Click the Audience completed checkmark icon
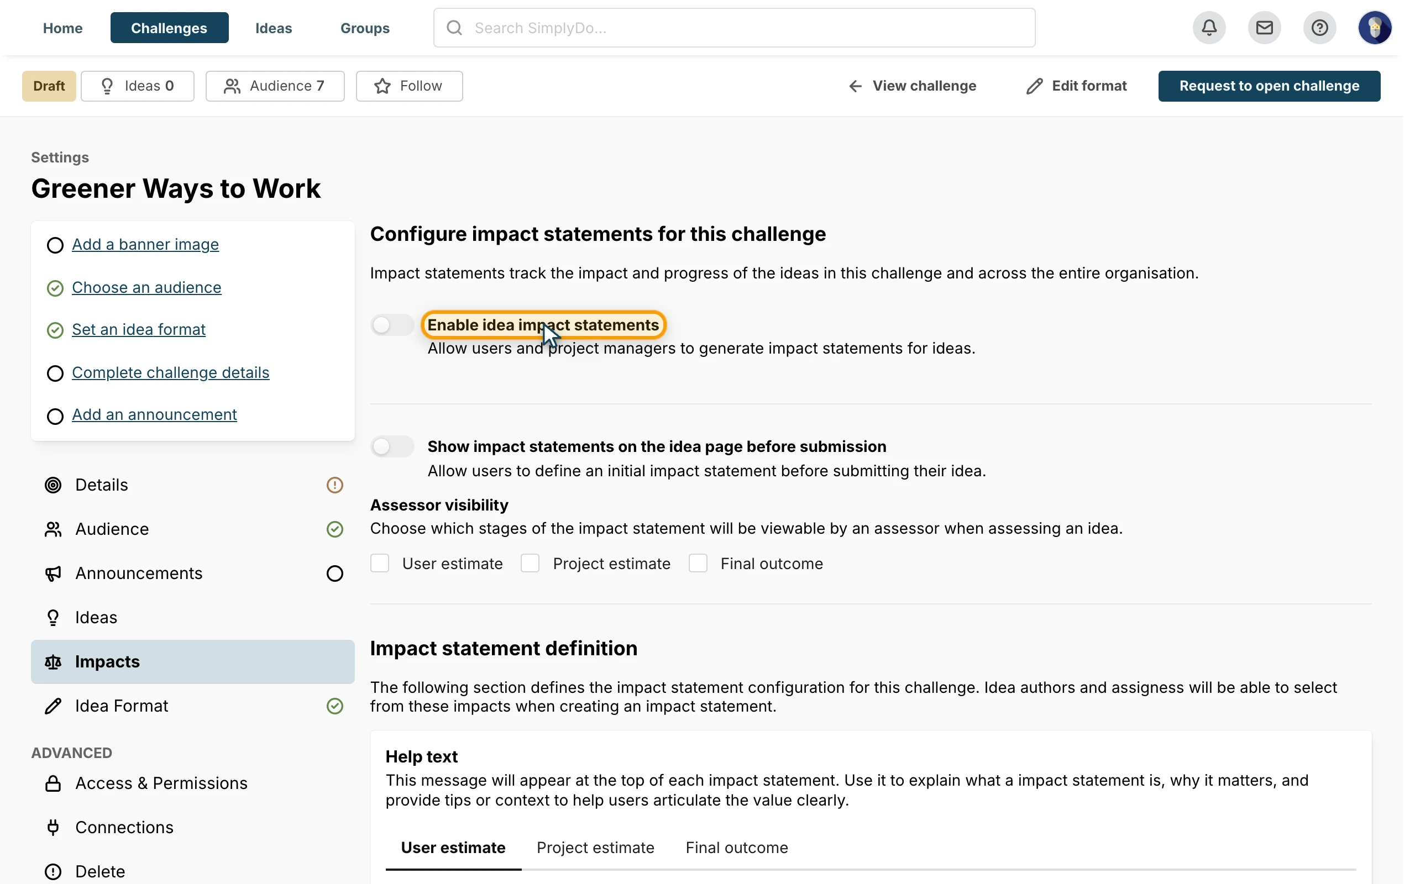This screenshot has height=884, width=1415. point(334,529)
